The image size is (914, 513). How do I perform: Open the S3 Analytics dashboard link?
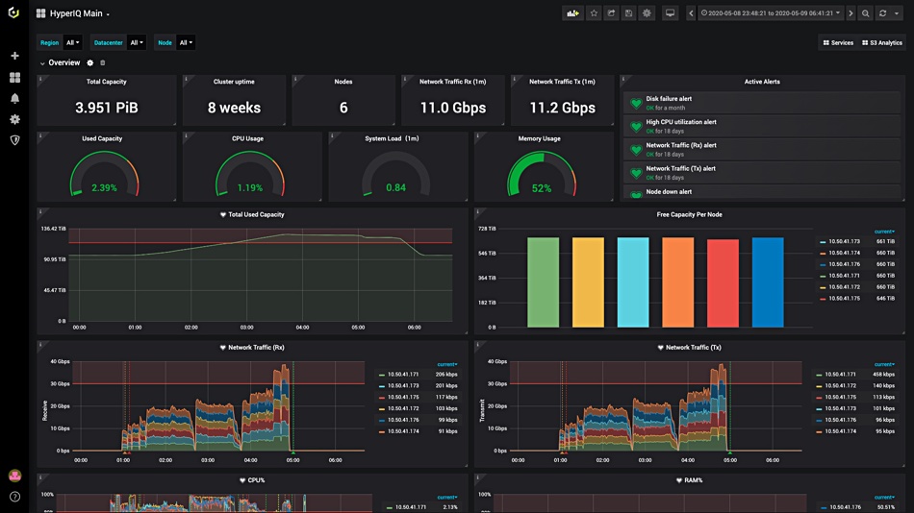tap(882, 42)
